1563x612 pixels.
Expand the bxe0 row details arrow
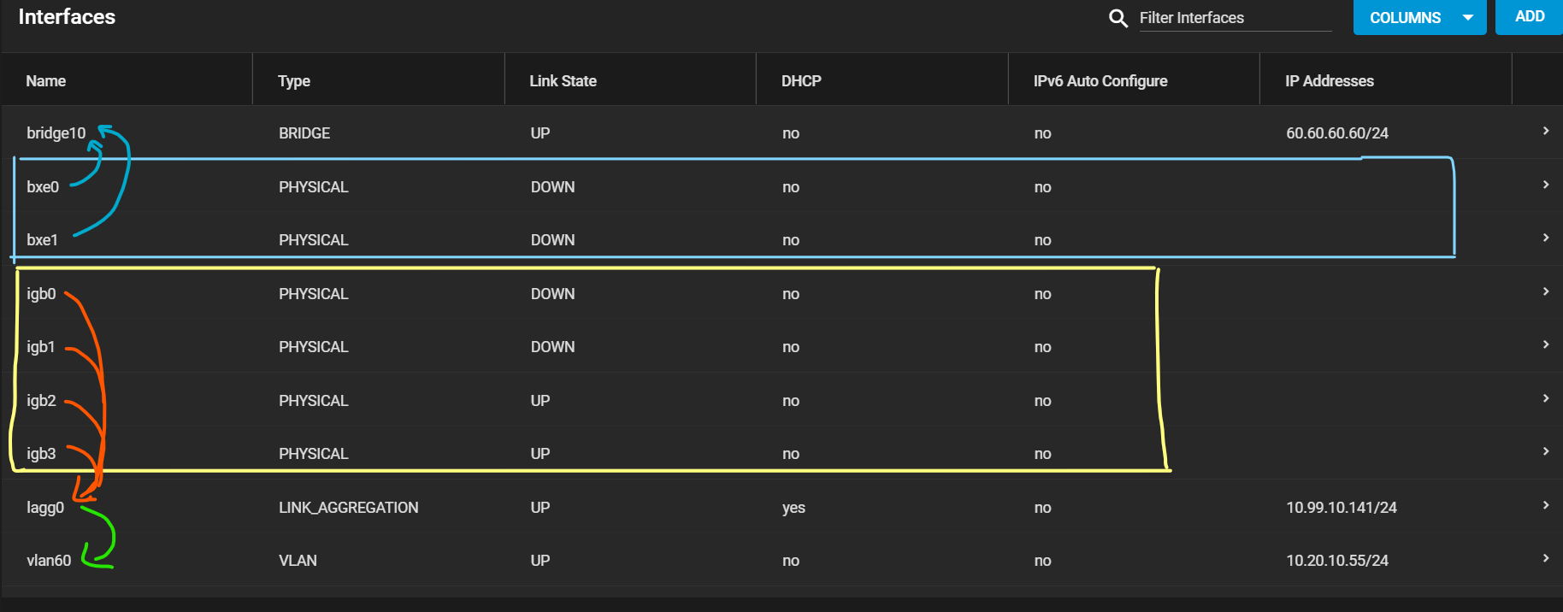[x=1546, y=185]
